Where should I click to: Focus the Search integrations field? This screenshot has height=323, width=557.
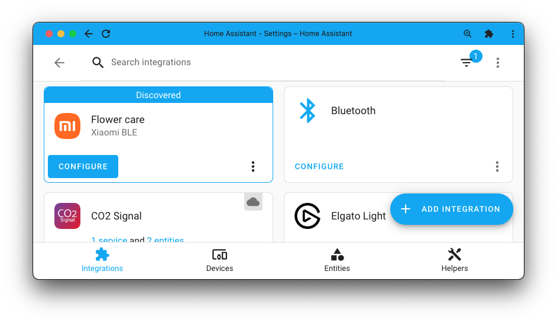pos(260,62)
